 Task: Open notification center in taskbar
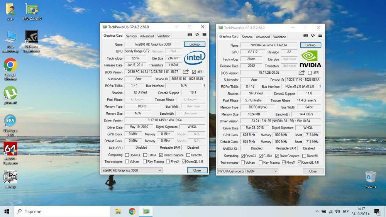377,211
